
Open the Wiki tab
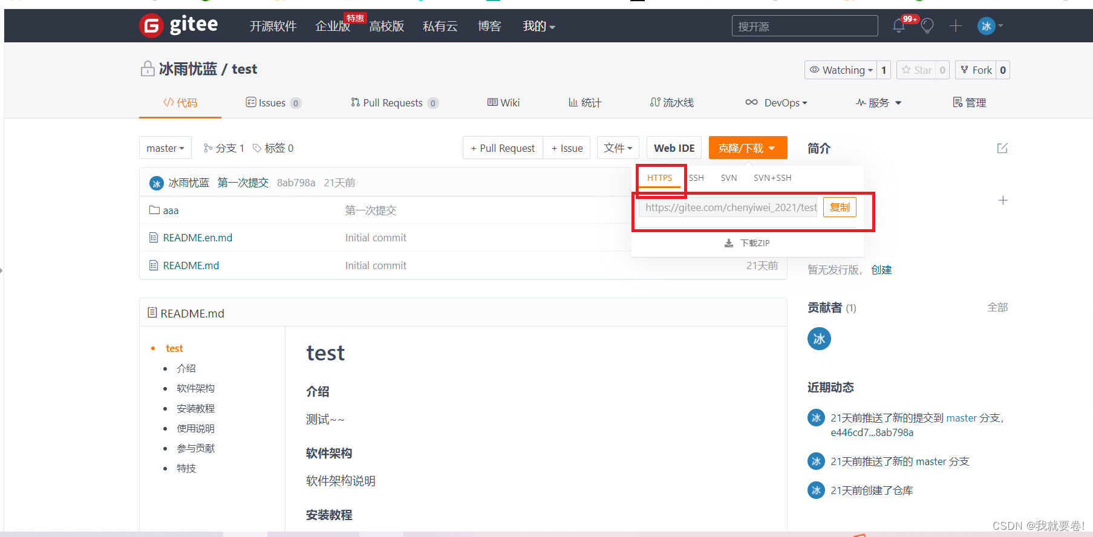504,103
